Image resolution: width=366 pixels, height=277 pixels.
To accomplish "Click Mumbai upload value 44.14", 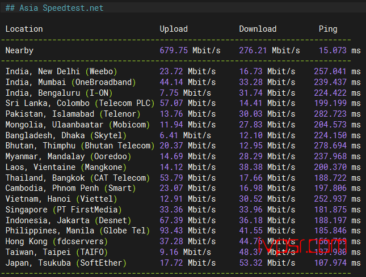I will (x=171, y=82).
